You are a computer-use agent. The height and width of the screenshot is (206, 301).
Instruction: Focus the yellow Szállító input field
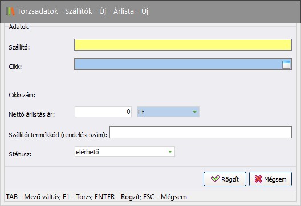183,45
